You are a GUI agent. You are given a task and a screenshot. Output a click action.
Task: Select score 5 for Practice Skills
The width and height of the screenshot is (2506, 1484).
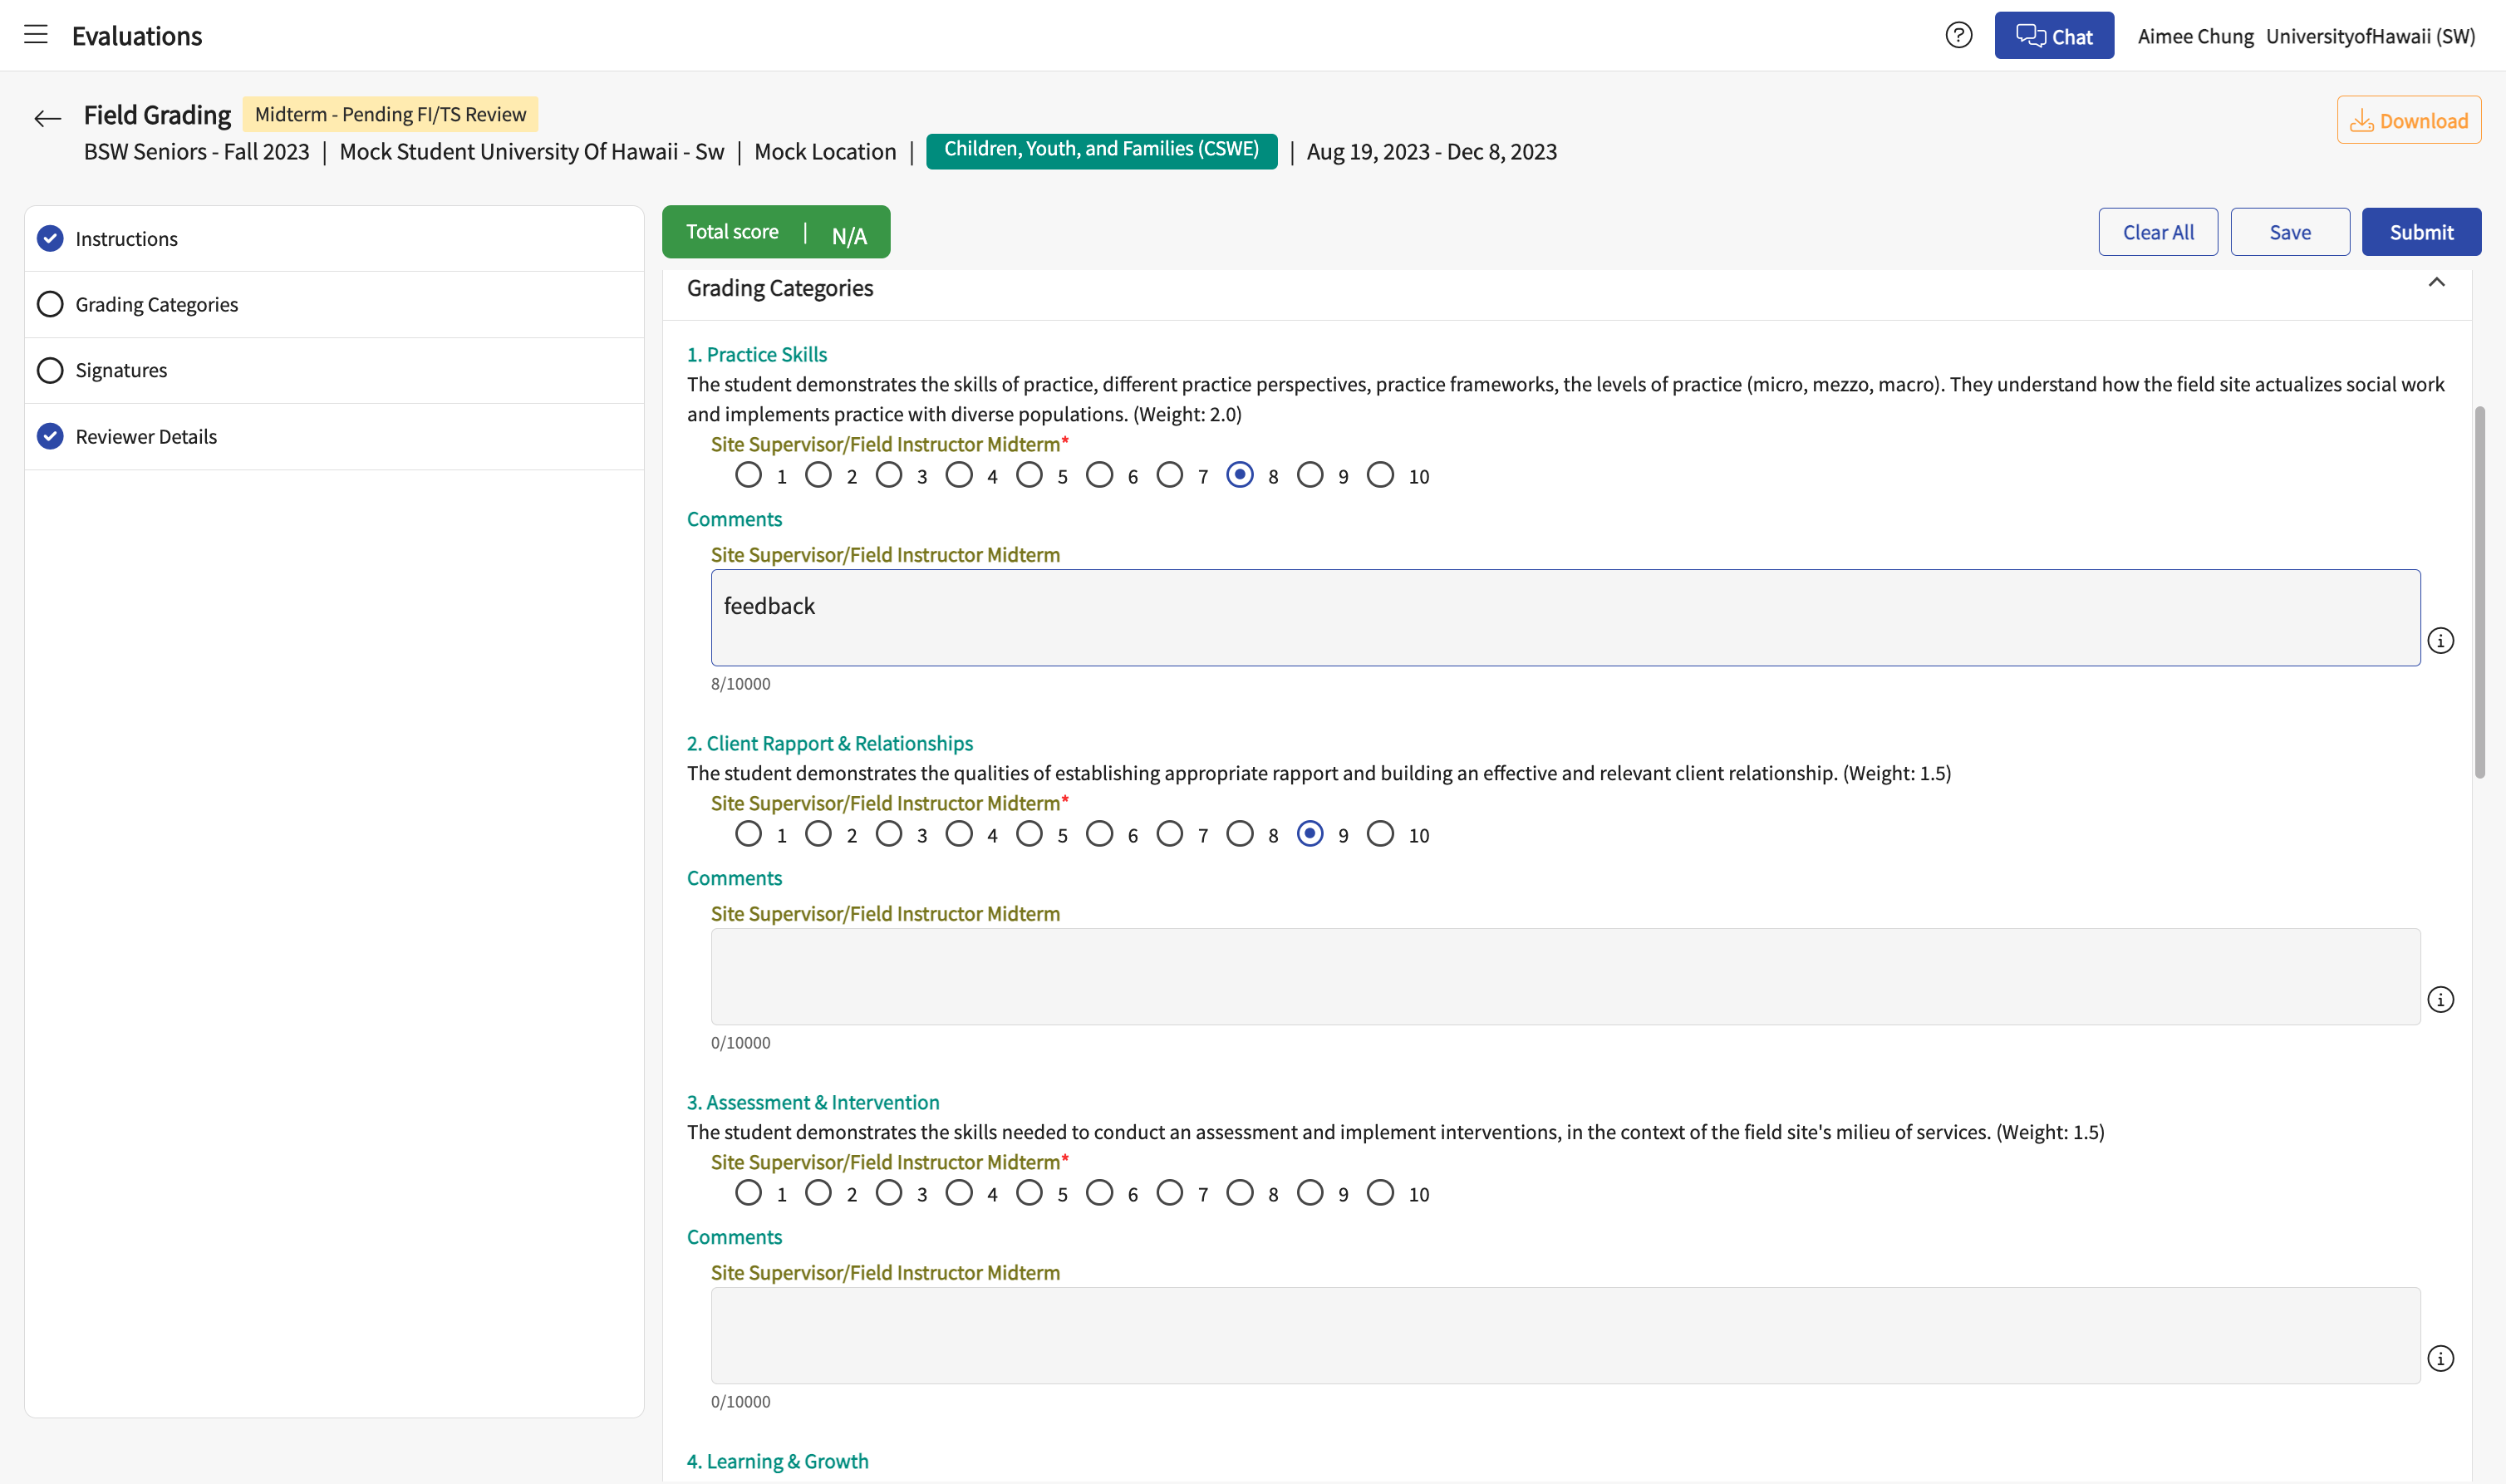[1029, 474]
